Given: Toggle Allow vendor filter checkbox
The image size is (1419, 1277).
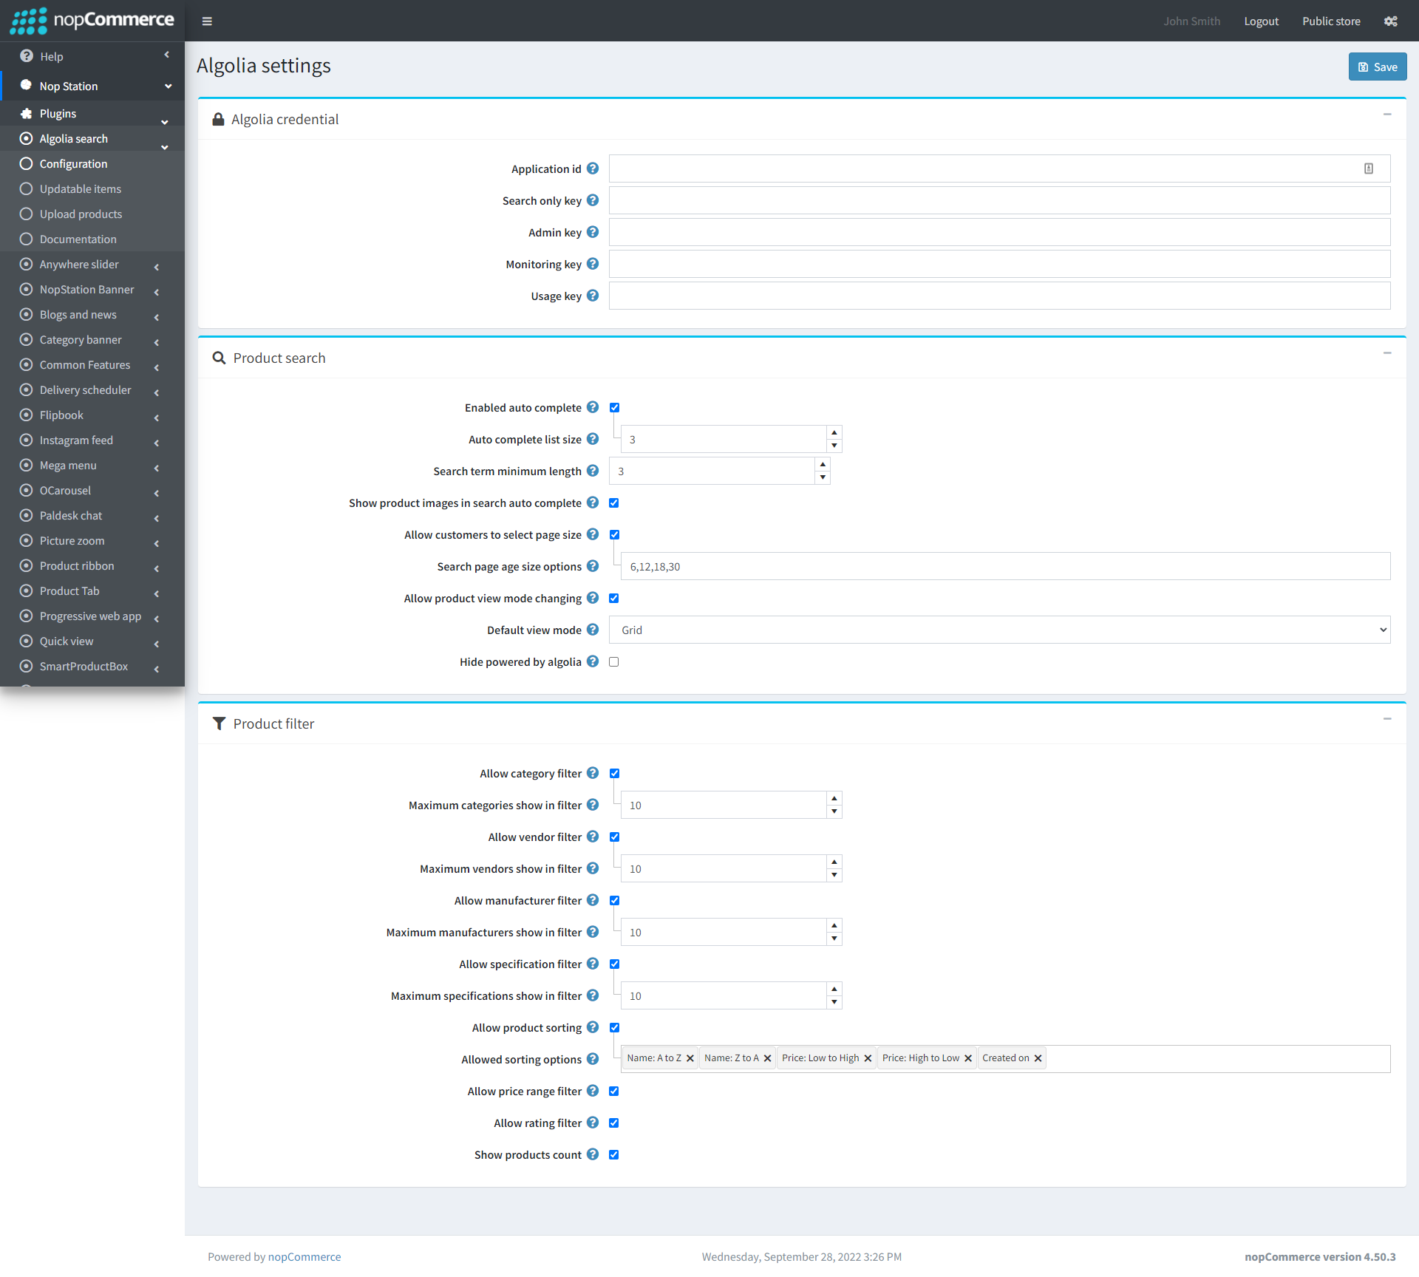Looking at the screenshot, I should (614, 837).
